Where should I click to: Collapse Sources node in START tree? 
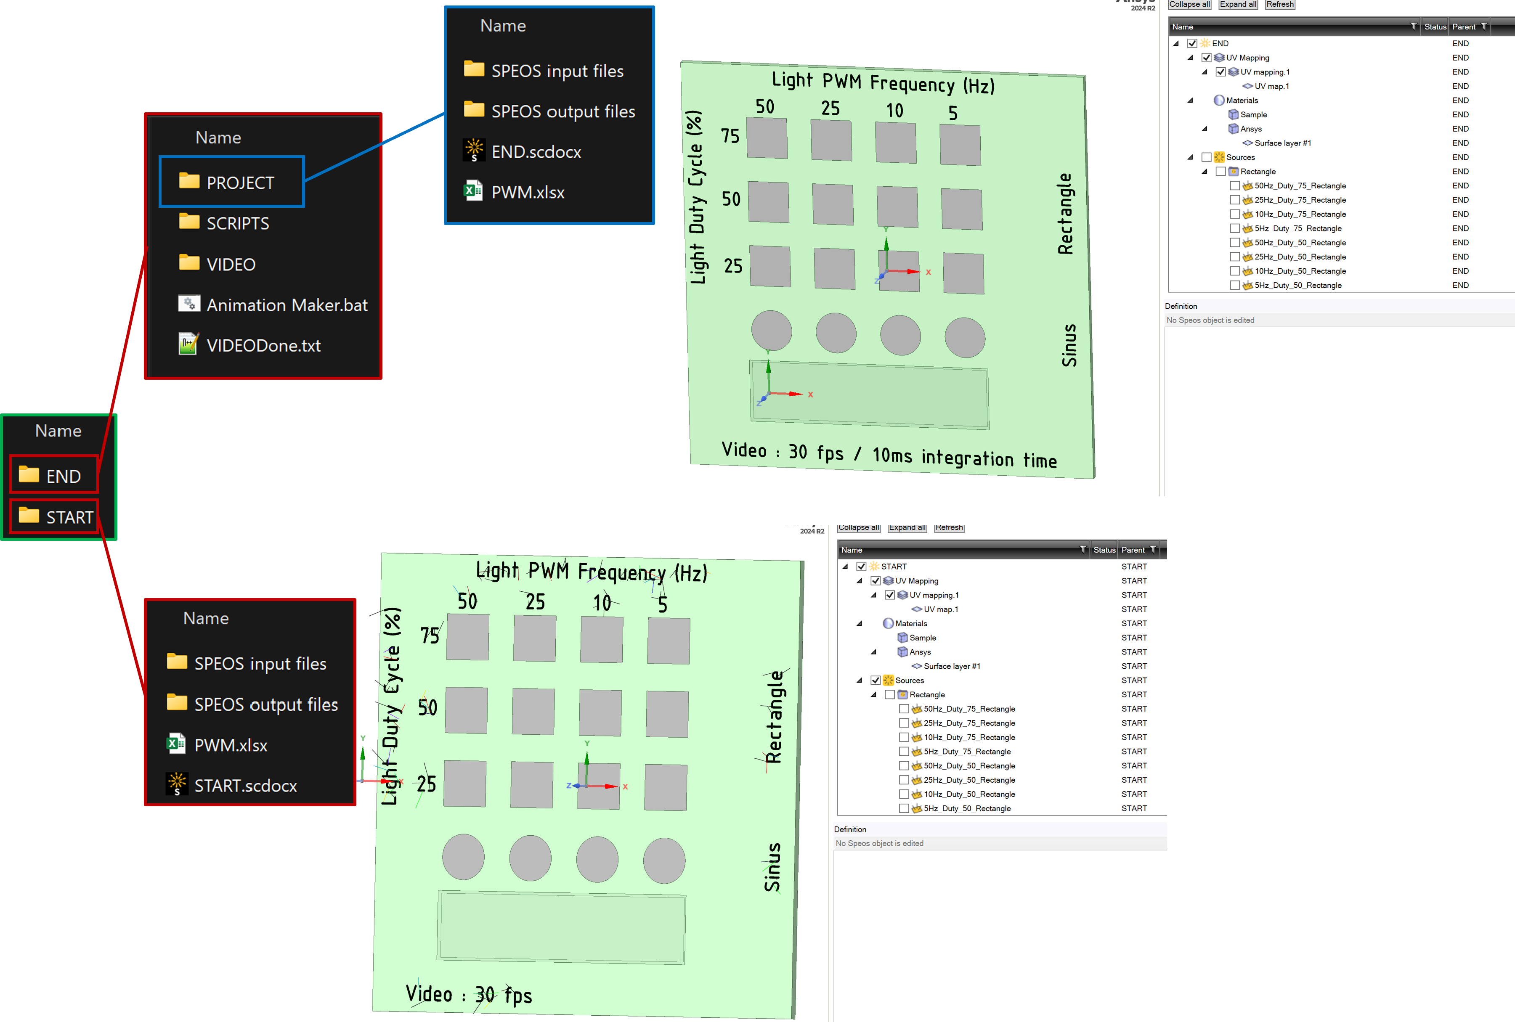[860, 680]
